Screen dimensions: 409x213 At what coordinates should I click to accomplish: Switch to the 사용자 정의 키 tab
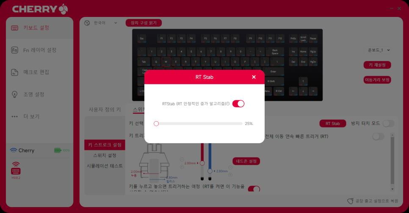tap(105, 110)
